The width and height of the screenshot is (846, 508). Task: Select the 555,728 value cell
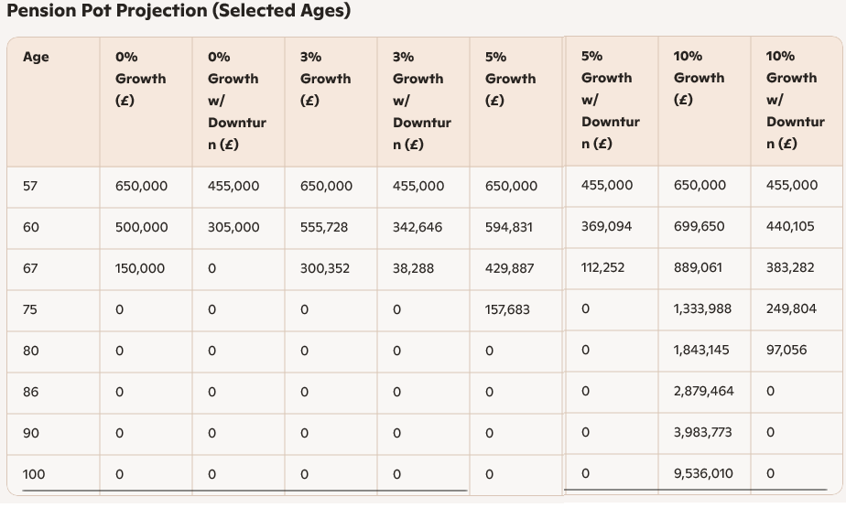tap(324, 227)
